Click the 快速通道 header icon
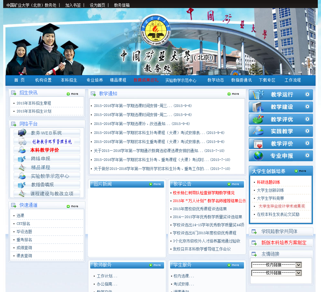 pyautogui.click(x=14, y=205)
